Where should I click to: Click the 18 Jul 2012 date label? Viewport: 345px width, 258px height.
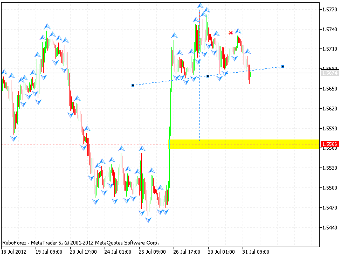15,252
